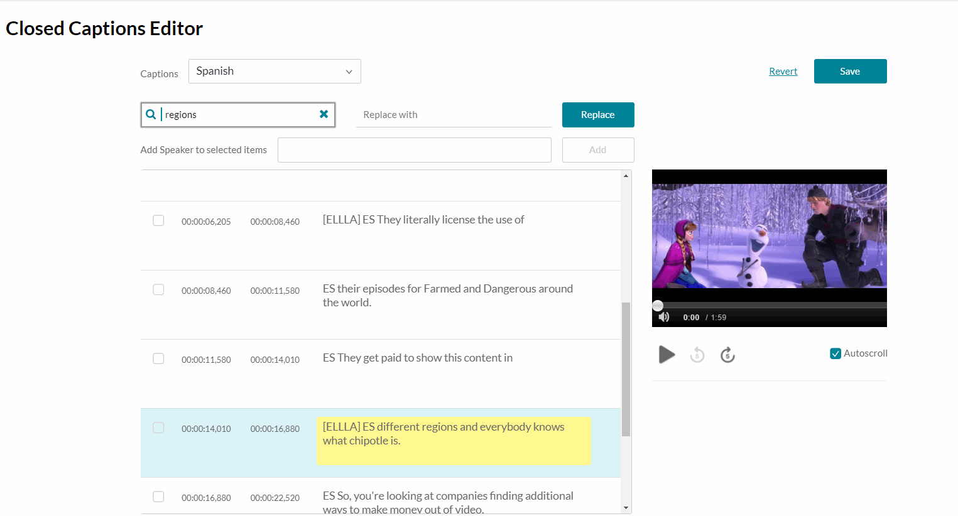
Task: Clear the search term "regions"
Action: click(x=324, y=114)
